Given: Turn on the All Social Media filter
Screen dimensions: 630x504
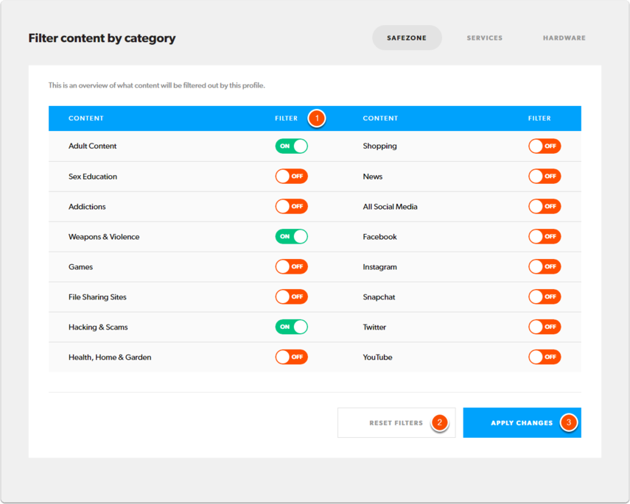Looking at the screenshot, I should (x=544, y=206).
